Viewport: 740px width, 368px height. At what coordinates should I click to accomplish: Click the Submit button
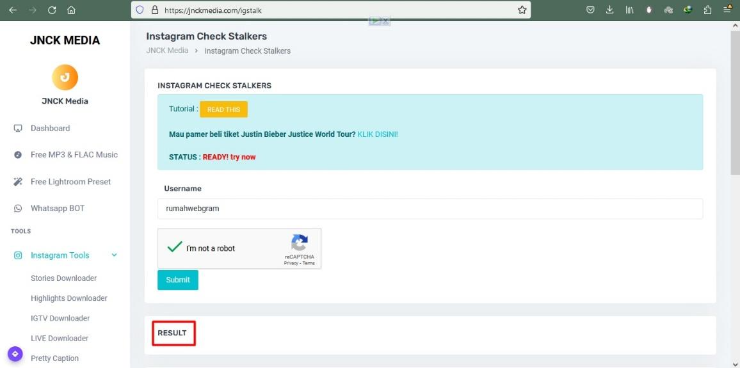[x=178, y=280]
